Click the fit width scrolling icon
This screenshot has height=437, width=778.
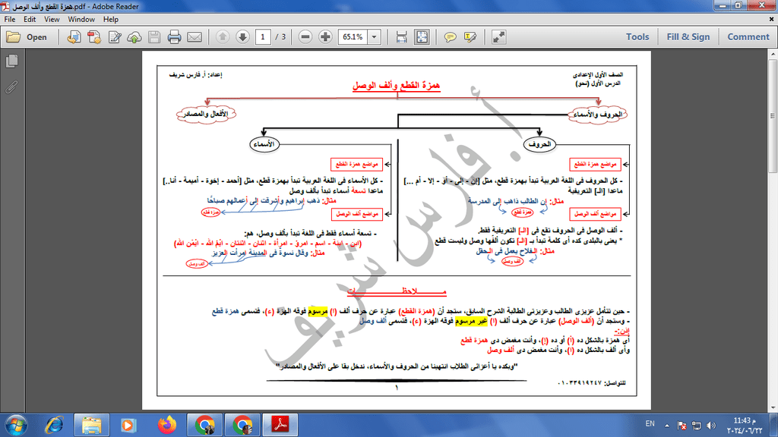pyautogui.click(x=401, y=37)
